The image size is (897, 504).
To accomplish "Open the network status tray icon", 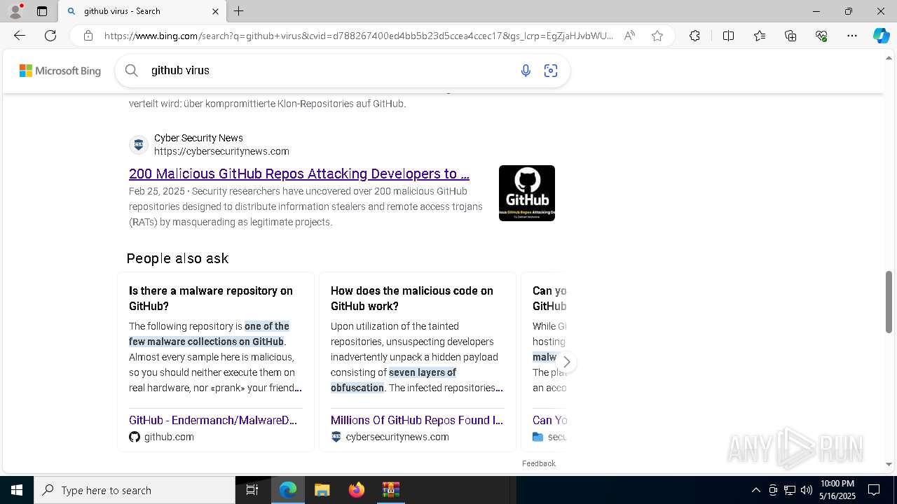I will (x=790, y=490).
